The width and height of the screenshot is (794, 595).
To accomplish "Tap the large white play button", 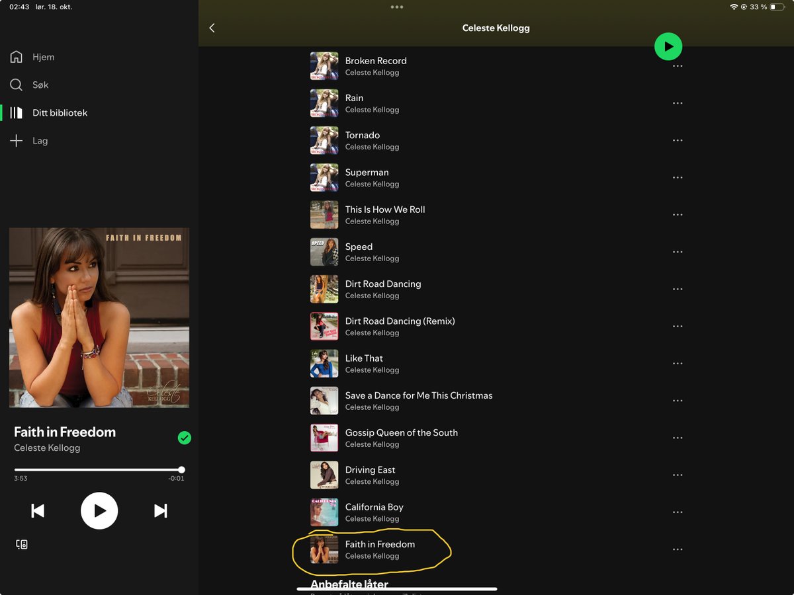I will [x=99, y=510].
